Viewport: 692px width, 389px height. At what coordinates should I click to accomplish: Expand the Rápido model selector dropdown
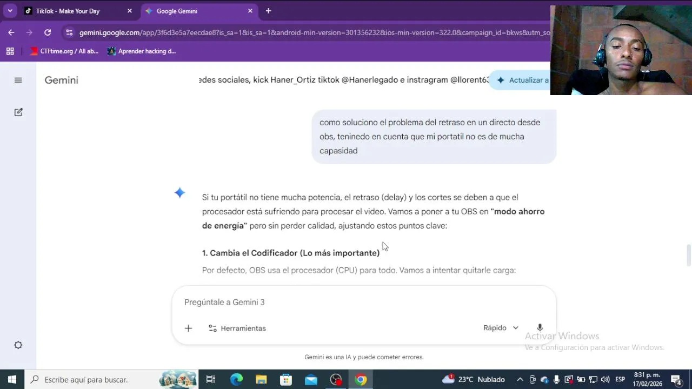click(x=501, y=328)
